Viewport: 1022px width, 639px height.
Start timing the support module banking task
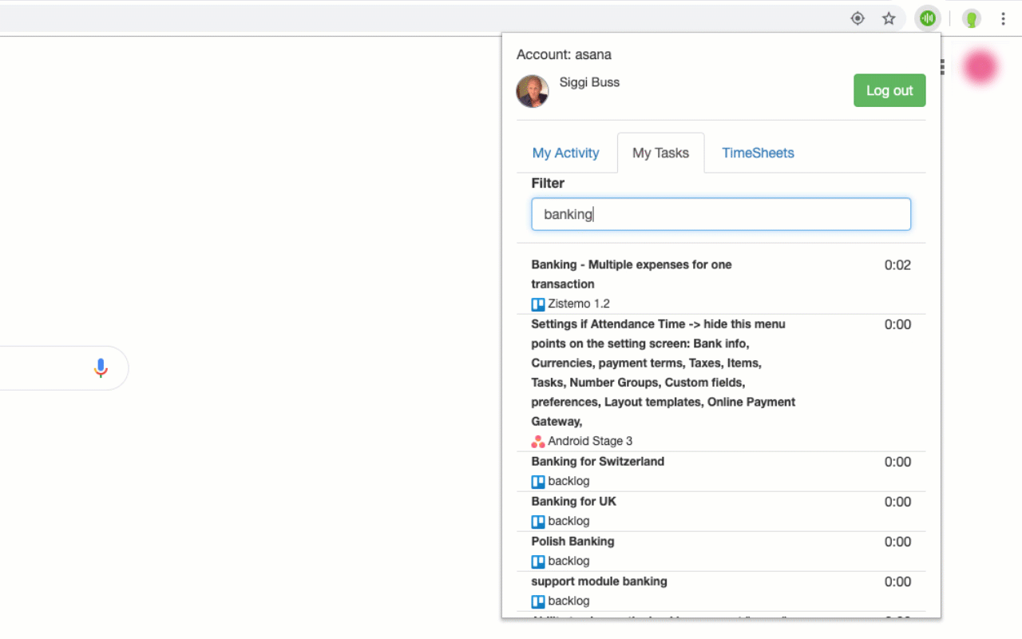[x=897, y=581]
